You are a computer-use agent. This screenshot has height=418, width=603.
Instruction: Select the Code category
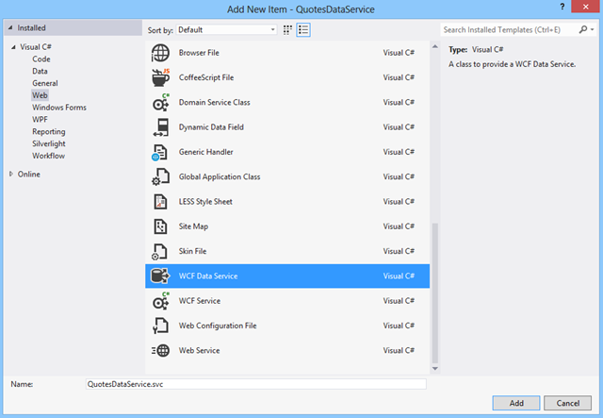click(x=41, y=59)
